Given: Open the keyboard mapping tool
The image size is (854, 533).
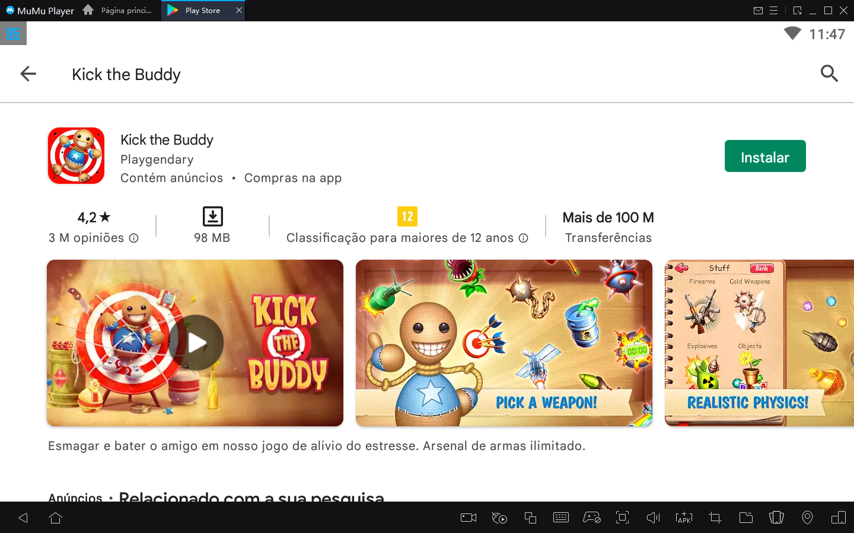Looking at the screenshot, I should (560, 518).
